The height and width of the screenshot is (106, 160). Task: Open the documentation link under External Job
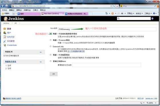[76, 51]
